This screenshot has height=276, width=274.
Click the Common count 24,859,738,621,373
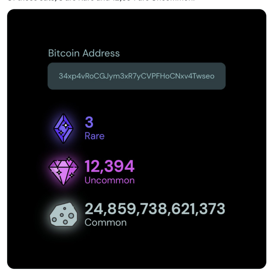click(155, 208)
